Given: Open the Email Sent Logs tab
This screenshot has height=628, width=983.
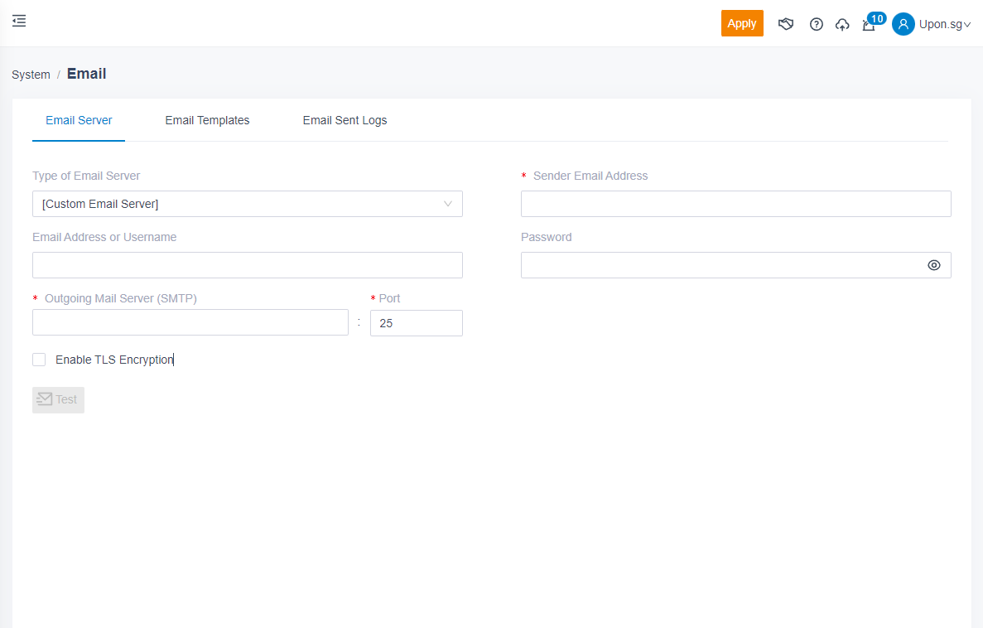Looking at the screenshot, I should (345, 120).
